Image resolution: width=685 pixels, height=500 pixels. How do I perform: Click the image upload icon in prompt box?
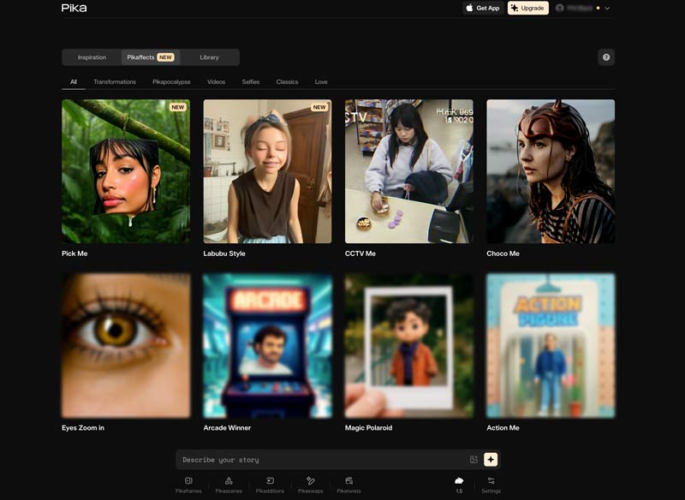[474, 460]
